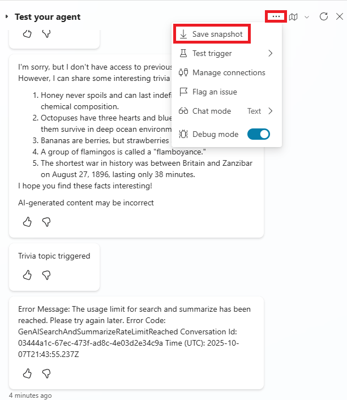Image resolution: width=347 pixels, height=400 pixels.
Task: Click the three-dot more options icon
Action: pyautogui.click(x=276, y=16)
